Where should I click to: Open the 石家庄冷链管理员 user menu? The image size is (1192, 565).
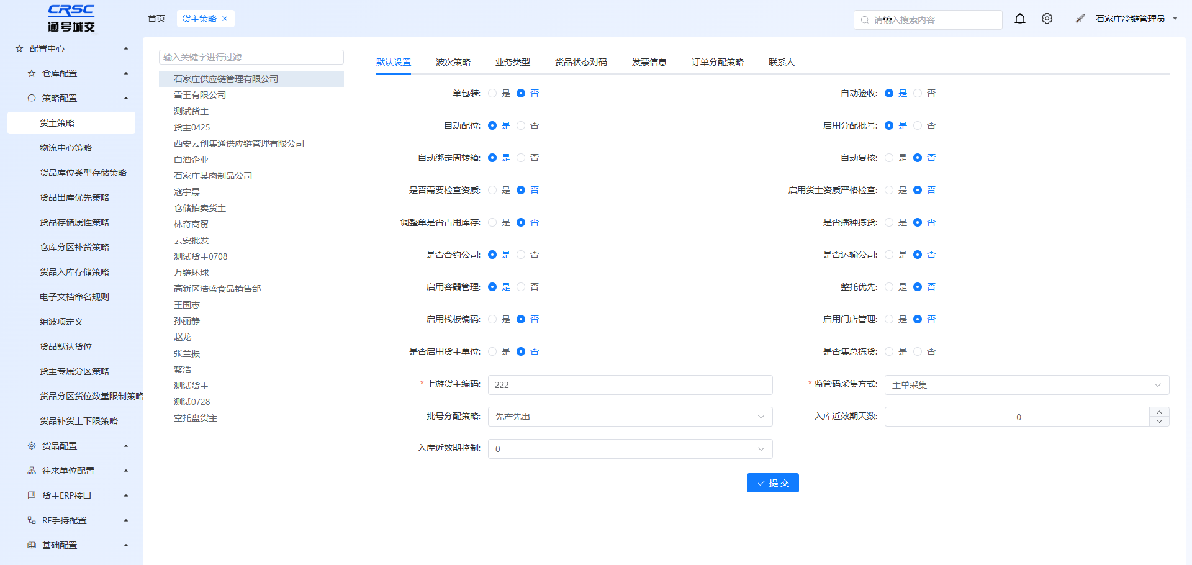pos(1136,19)
